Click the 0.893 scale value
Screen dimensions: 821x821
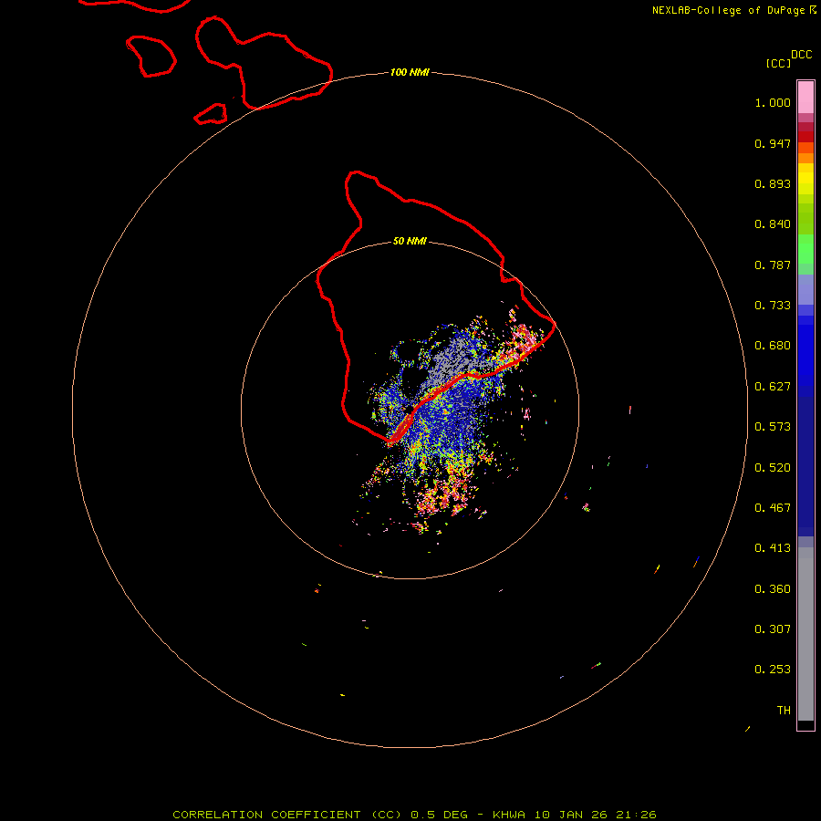(773, 183)
